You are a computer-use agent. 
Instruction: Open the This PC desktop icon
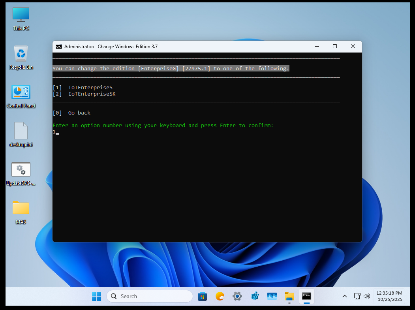point(21,19)
